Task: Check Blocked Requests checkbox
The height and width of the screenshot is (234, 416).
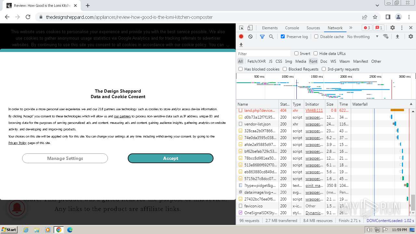Action: pyautogui.click(x=285, y=69)
